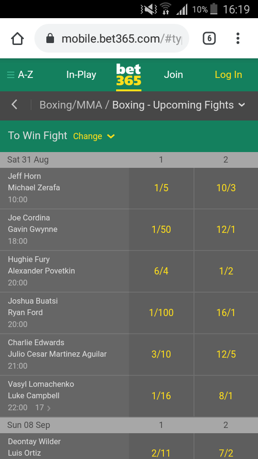The width and height of the screenshot is (258, 459).
Task: Open the browser tab switcher showing 6
Action: 209,38
